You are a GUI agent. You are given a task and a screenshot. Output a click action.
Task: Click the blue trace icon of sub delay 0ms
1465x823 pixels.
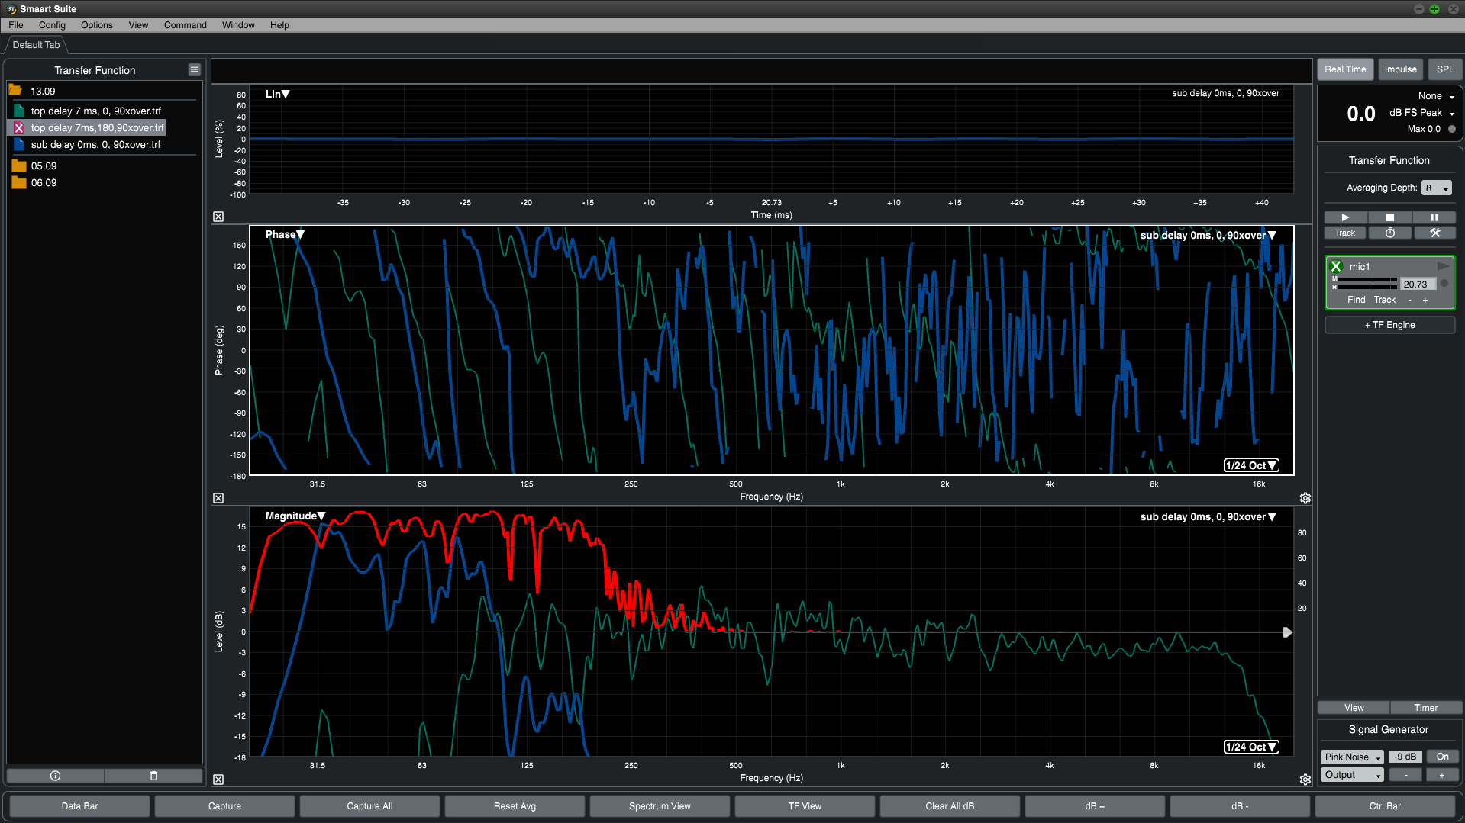point(19,144)
